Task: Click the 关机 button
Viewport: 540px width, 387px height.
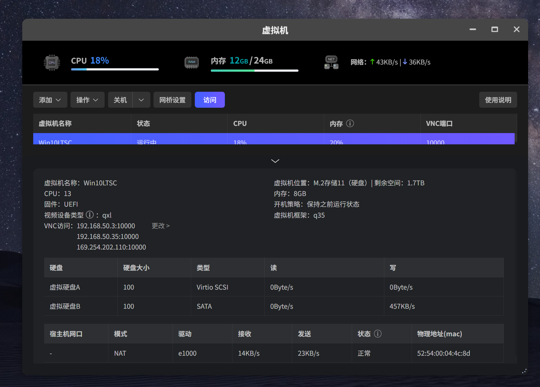Action: pyautogui.click(x=120, y=100)
